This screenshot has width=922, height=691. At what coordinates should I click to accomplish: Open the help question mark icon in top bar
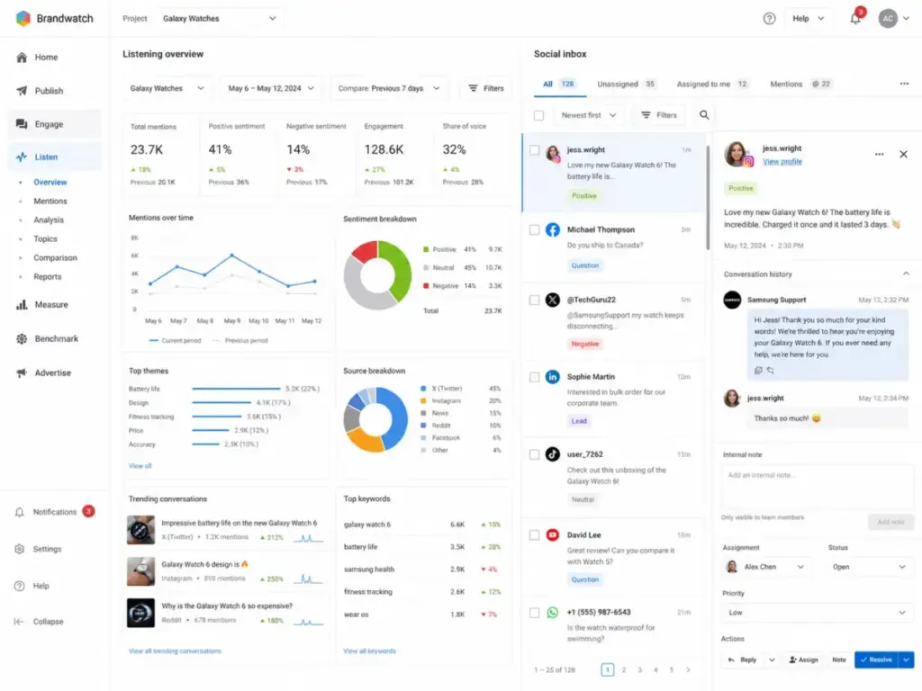click(769, 19)
